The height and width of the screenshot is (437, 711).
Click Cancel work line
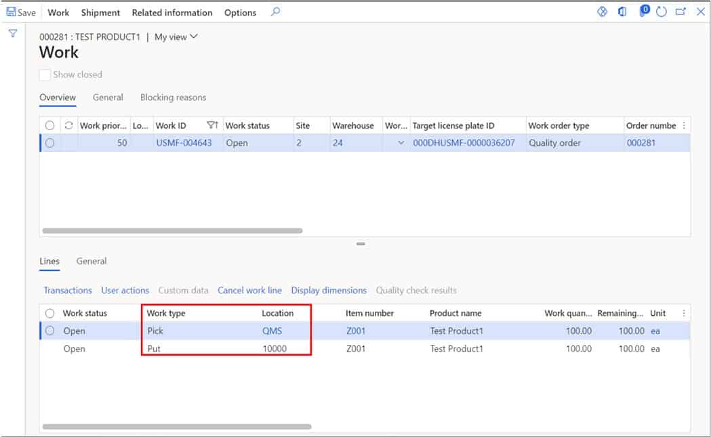250,291
